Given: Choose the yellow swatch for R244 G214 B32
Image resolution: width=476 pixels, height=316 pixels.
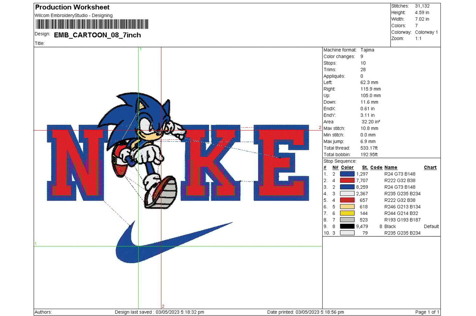Looking at the screenshot, I should (347, 213).
